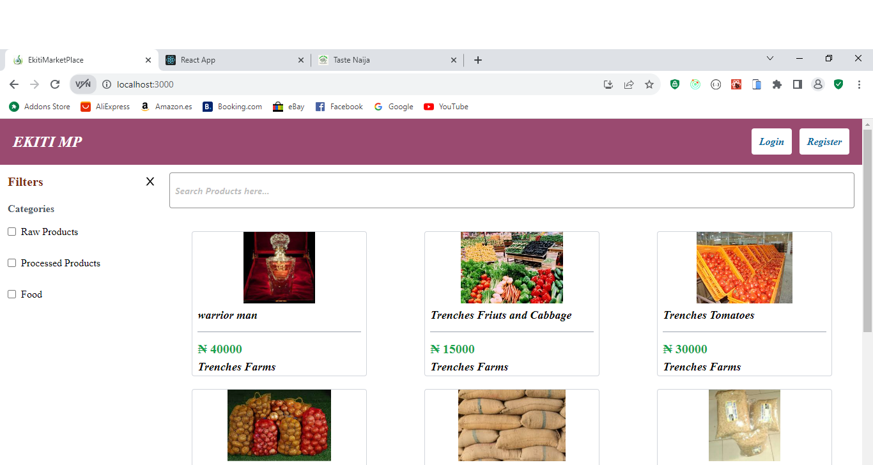The width and height of the screenshot is (873, 465).
Task: Click the EKITI MP logo text
Action: pos(47,142)
